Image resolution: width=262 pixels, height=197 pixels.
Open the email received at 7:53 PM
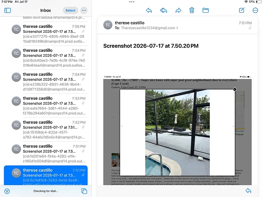coord(46,106)
